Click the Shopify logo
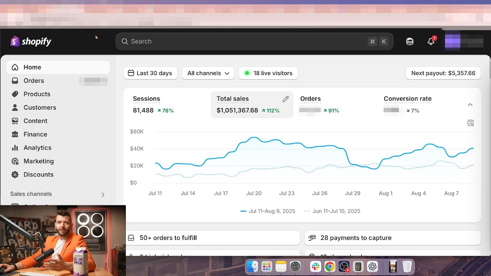491x276 pixels. click(31, 41)
